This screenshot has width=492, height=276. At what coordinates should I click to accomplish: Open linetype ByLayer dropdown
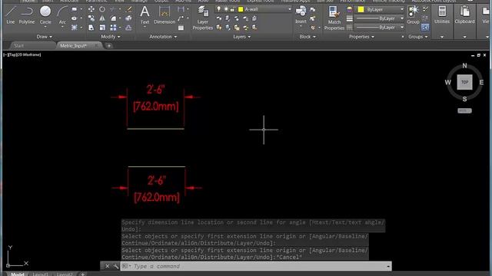pos(401,28)
